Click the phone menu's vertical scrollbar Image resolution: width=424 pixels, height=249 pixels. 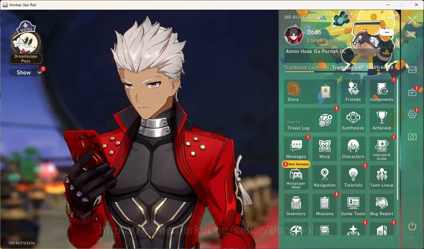(397, 139)
